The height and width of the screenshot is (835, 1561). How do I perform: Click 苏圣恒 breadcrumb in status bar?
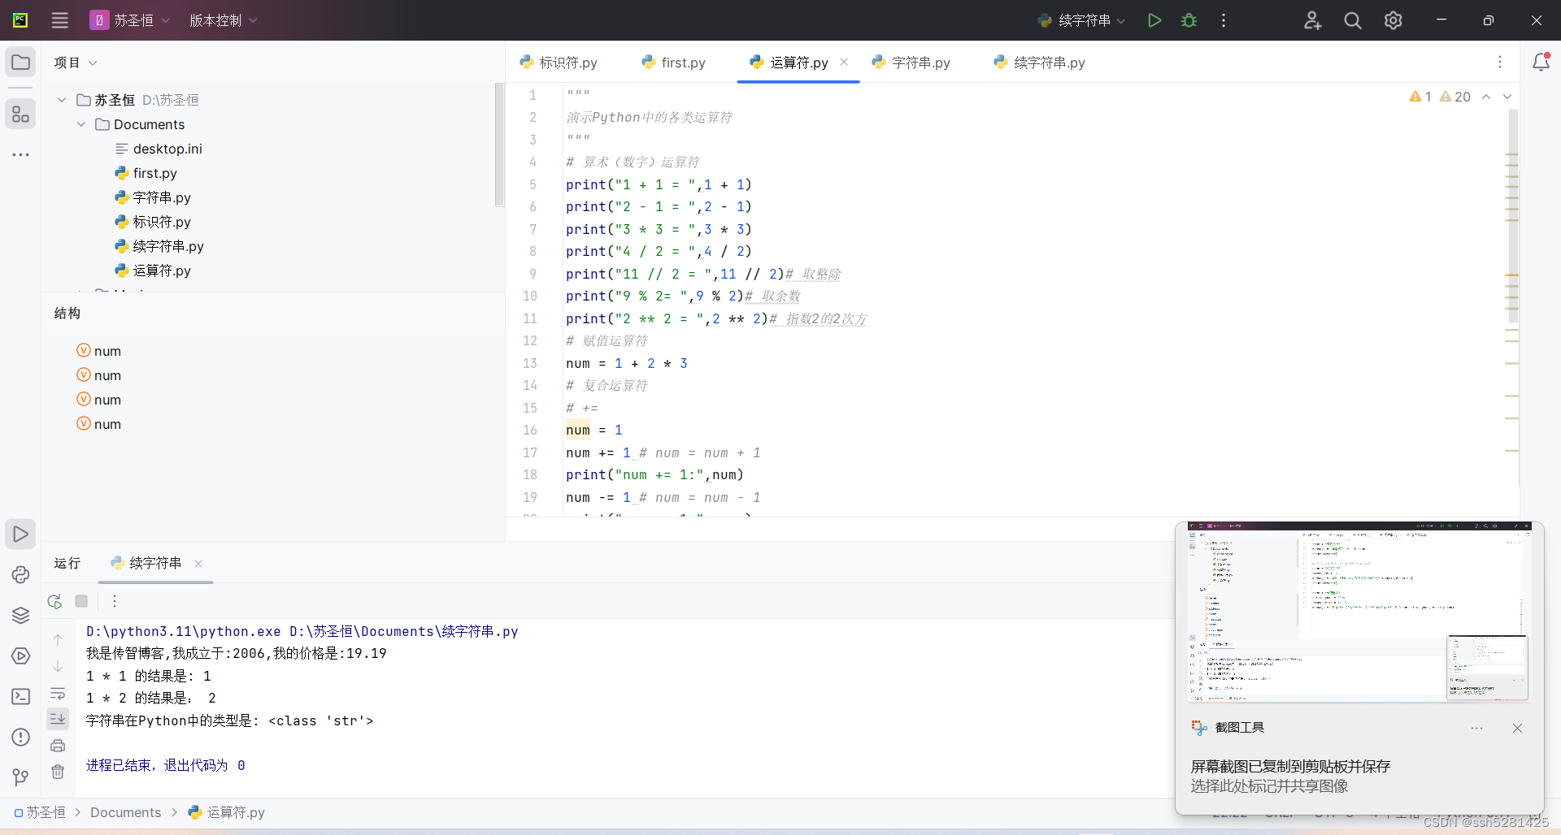coord(40,812)
